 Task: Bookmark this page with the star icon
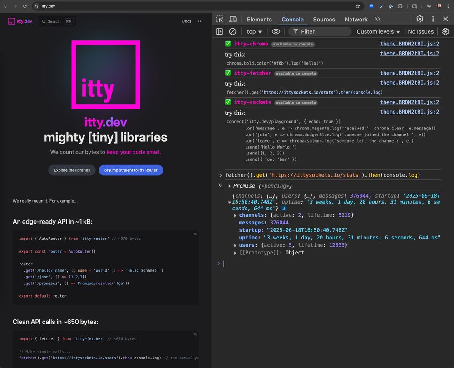tap(358, 6)
